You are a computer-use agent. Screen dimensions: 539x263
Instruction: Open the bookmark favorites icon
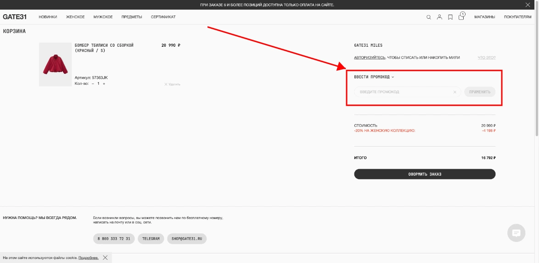tap(450, 17)
